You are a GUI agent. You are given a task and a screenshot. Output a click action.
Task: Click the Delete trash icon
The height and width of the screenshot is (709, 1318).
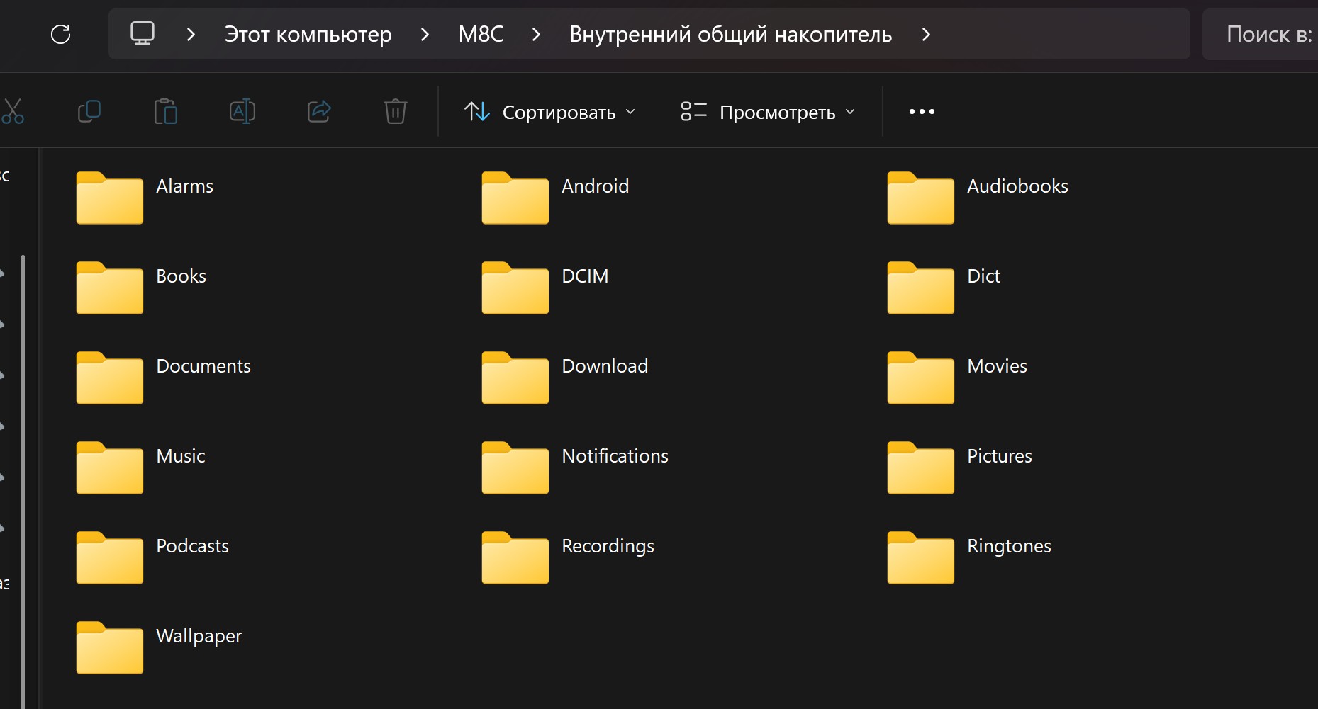[395, 112]
